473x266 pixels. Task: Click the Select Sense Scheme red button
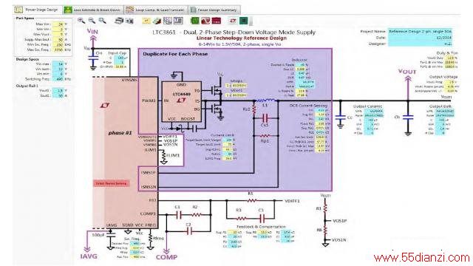[x=112, y=183]
